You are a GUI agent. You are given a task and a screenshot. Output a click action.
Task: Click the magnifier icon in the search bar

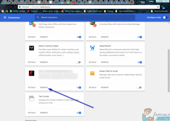[38, 17]
